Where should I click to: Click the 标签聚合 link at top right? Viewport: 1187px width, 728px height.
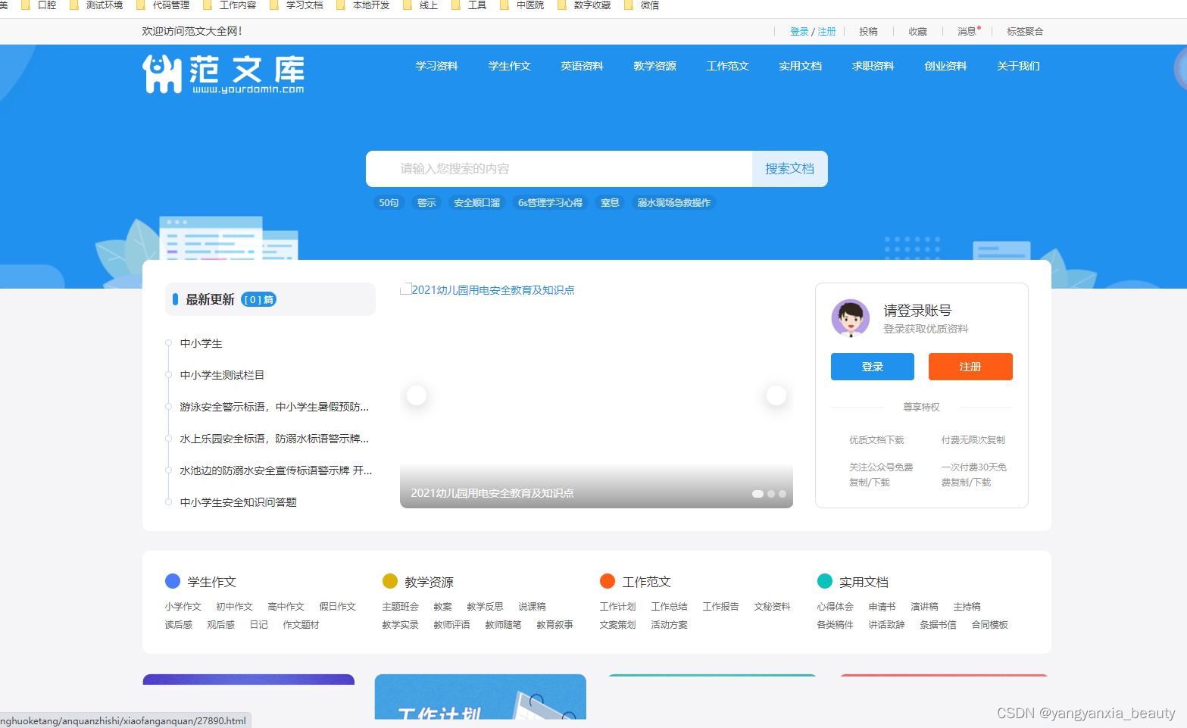coord(1024,31)
